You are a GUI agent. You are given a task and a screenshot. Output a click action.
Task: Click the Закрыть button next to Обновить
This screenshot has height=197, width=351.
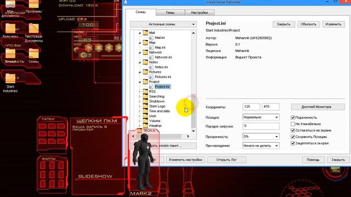click(x=284, y=24)
